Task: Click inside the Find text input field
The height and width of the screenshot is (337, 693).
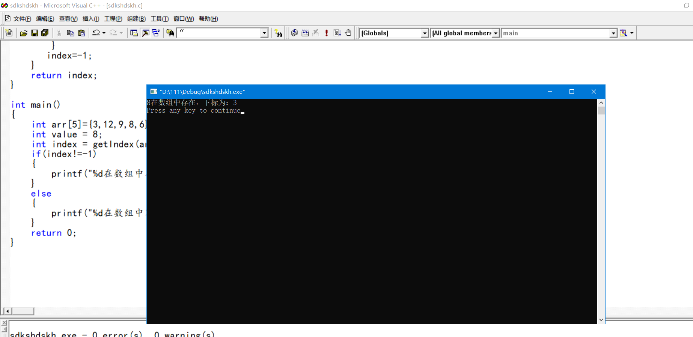Action: click(219, 33)
